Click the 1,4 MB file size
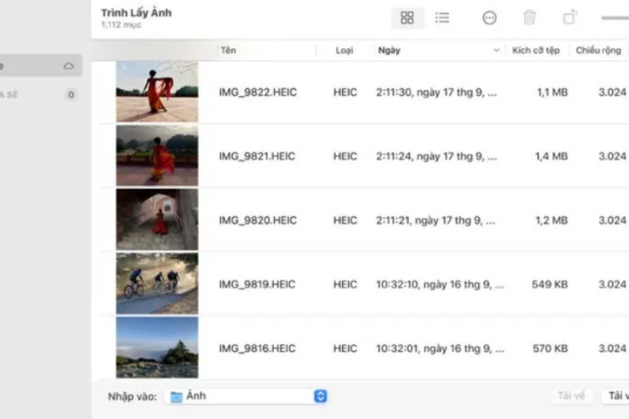The image size is (629, 419). (x=551, y=156)
